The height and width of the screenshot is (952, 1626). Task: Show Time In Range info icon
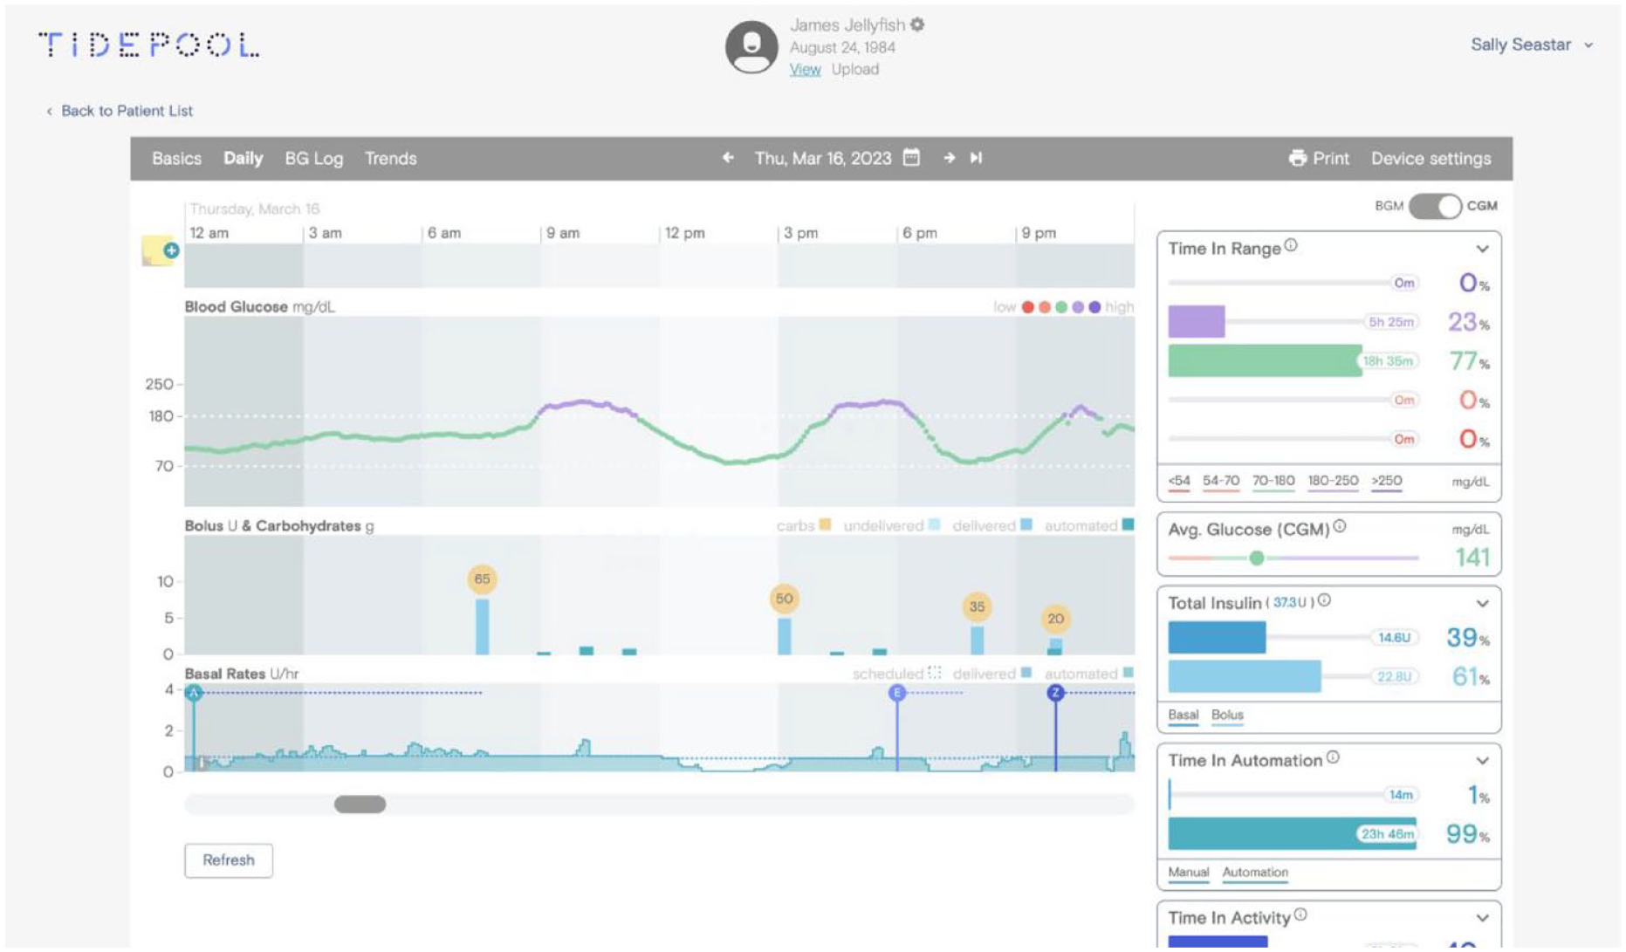coord(1291,246)
